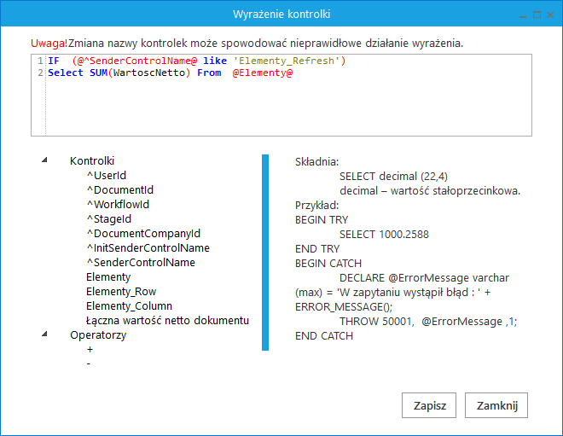
Task: Select Łączna wartość netto dokumentu item
Action: point(167,320)
